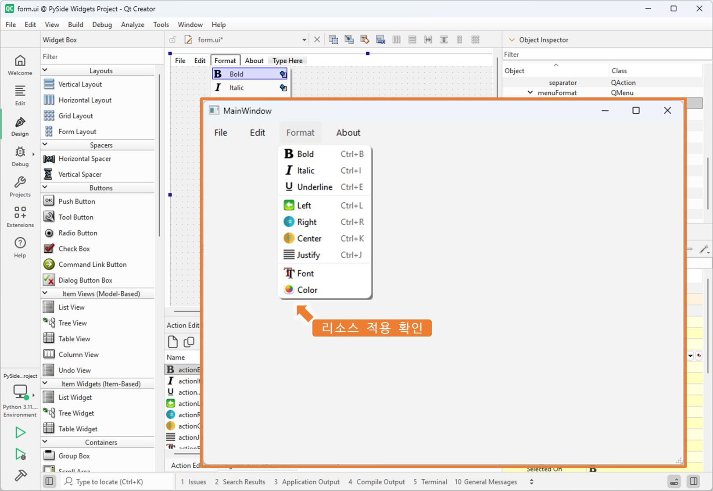Click Lay Out Vertically in Splitter icon
Image resolution: width=713 pixels, height=491 pixels.
(x=444, y=39)
